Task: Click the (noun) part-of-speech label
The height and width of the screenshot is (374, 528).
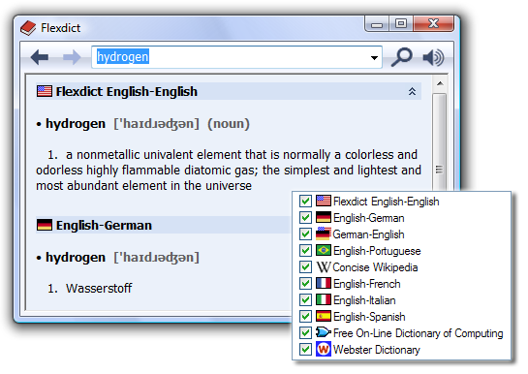Action: 229,124
